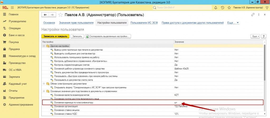
Task: Select Основная валюта взаиморасчетов row
Action: [152, 95]
